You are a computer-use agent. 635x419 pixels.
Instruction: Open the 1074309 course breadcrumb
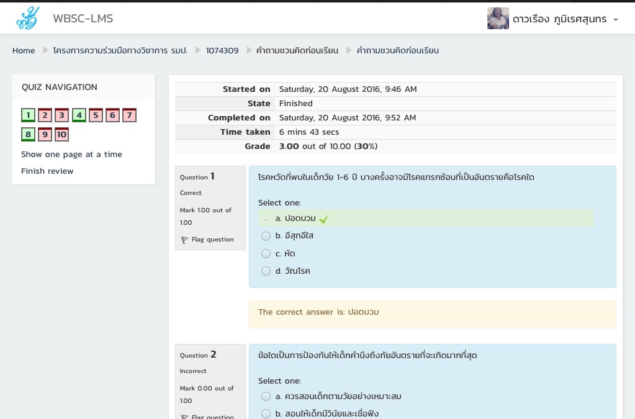tap(222, 51)
